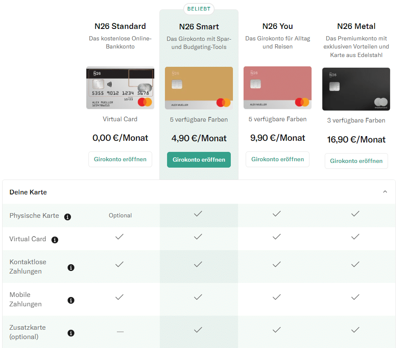This screenshot has width=397, height=348.
Task: Click the 0,00 €/Monat price
Action: click(x=120, y=138)
